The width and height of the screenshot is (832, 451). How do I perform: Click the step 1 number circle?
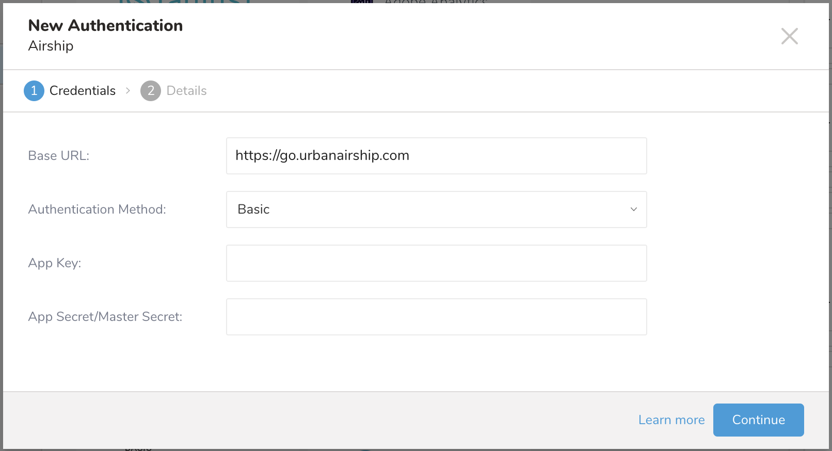[34, 91]
